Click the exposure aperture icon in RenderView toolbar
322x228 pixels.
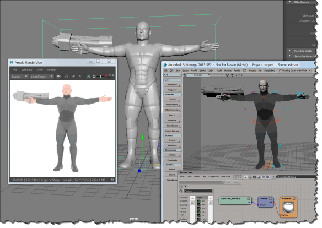pos(94,76)
